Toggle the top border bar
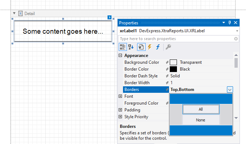 tap(201, 99)
